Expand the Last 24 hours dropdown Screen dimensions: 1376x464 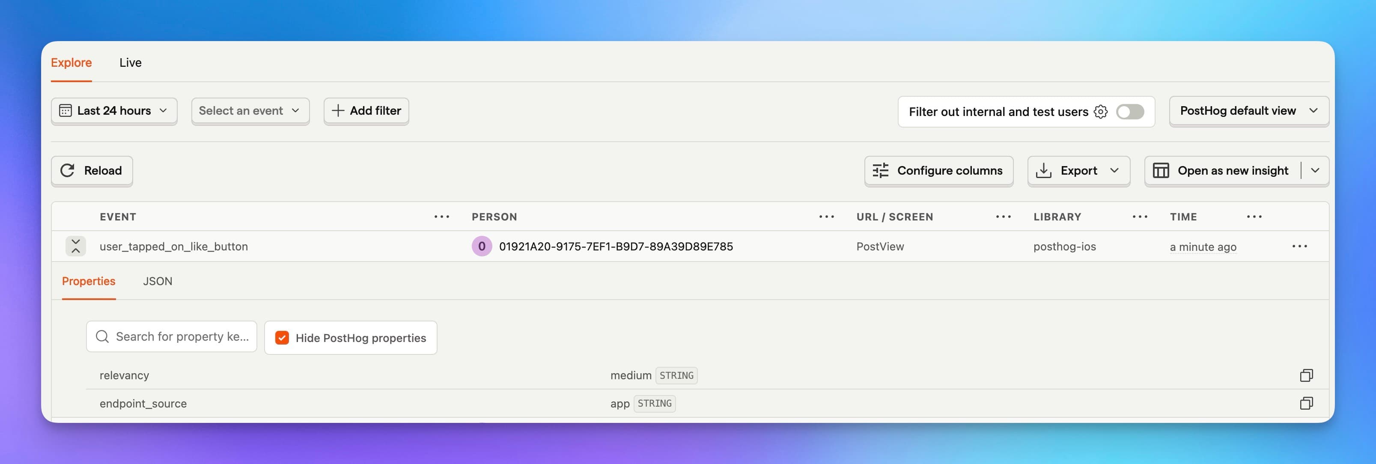coord(113,110)
